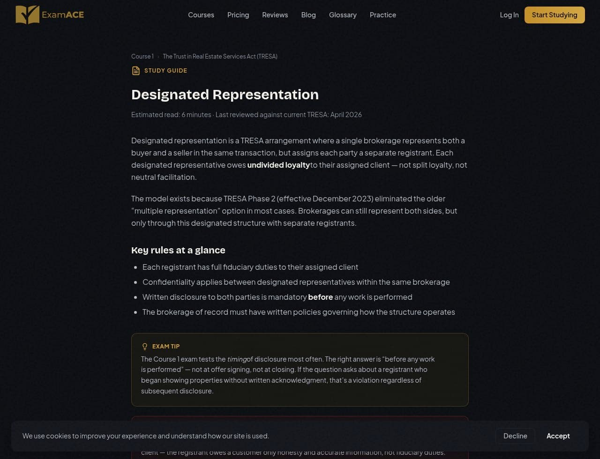Screen dimensions: 600x459
Task: Open the Courses menu item
Action: 201,15
